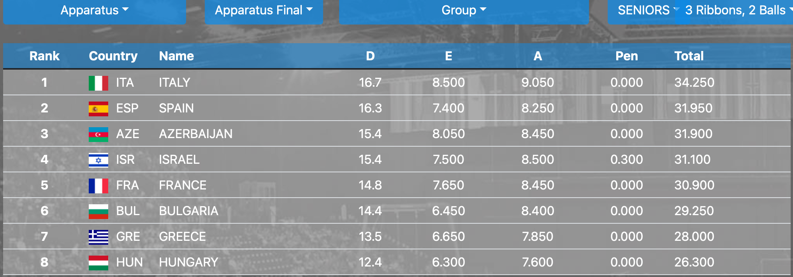Open the SENIORS category dropdown
Screen dimensions: 793x277
(645, 11)
